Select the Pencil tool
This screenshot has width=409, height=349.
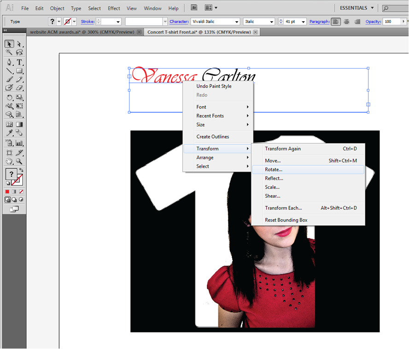click(x=19, y=79)
